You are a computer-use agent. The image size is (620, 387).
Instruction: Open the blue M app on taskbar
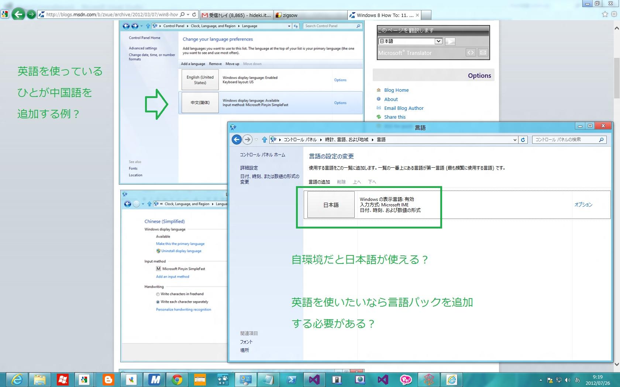pyautogui.click(x=154, y=380)
